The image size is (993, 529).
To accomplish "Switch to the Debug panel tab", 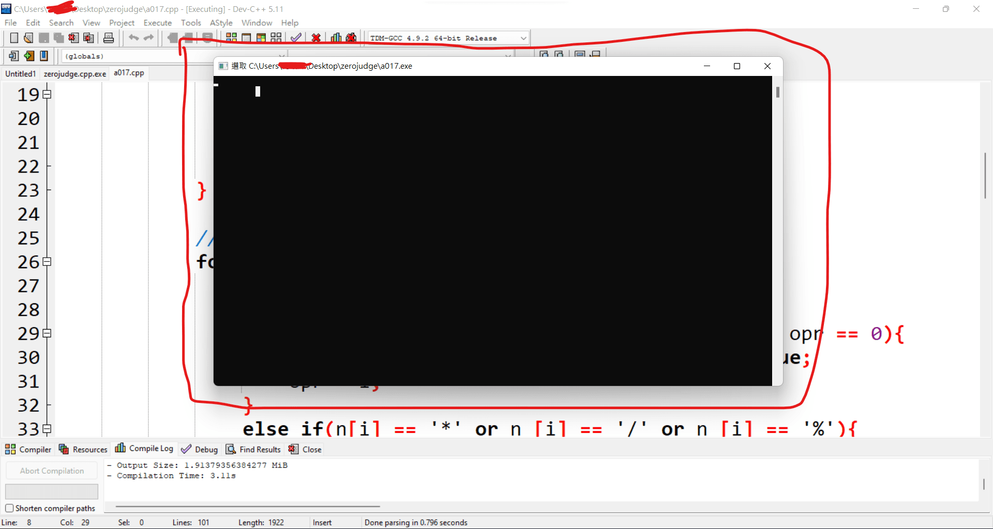I will pyautogui.click(x=205, y=449).
